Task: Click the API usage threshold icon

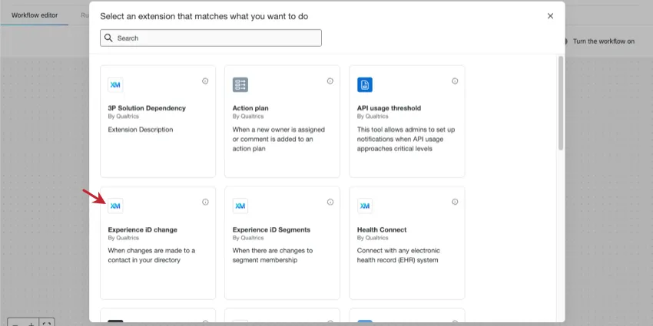Action: (x=365, y=84)
